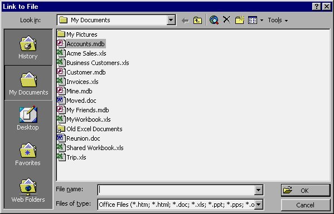Image resolution: width=334 pixels, height=214 pixels.
Task: Click the OK button
Action: (306, 190)
